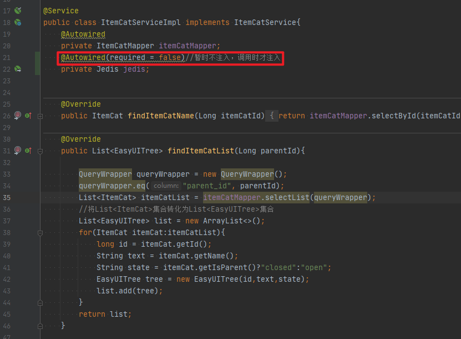This screenshot has height=339, width=461.
Task: Click itemCat.getName() on line 40
Action: [x=196, y=256]
